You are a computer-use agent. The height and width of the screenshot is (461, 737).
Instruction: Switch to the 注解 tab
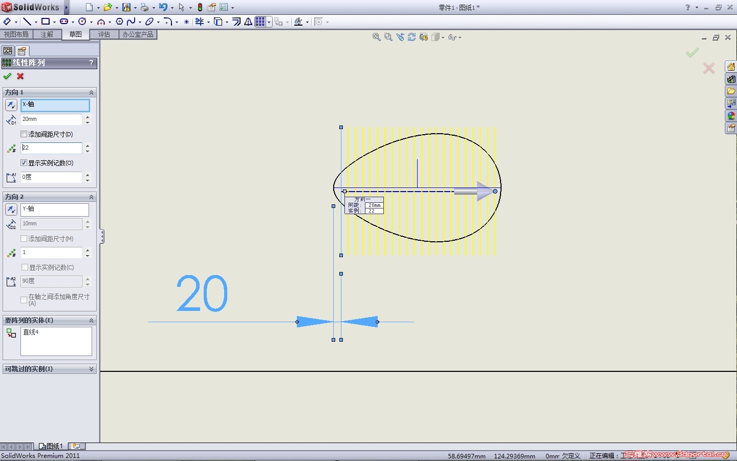click(47, 34)
